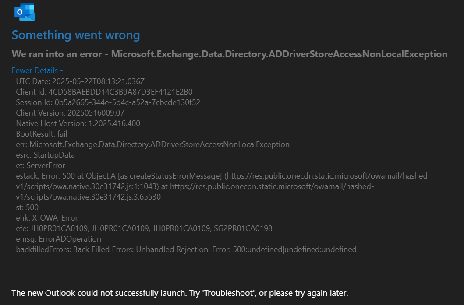Click the "st: 500" status line
Viewport: 464px width, 305px height.
click(x=27, y=207)
